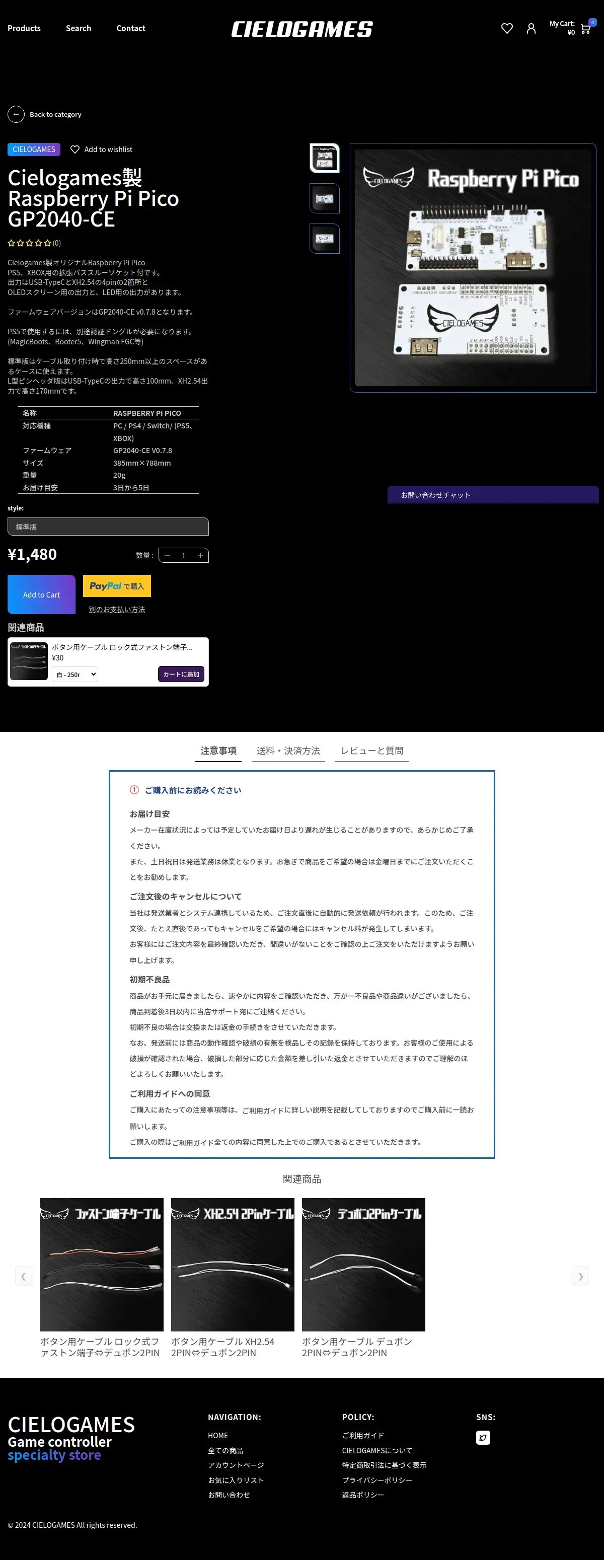Click the main Raspberry Pi Pico product image
Image resolution: width=604 pixels, height=1560 pixels.
(x=473, y=268)
